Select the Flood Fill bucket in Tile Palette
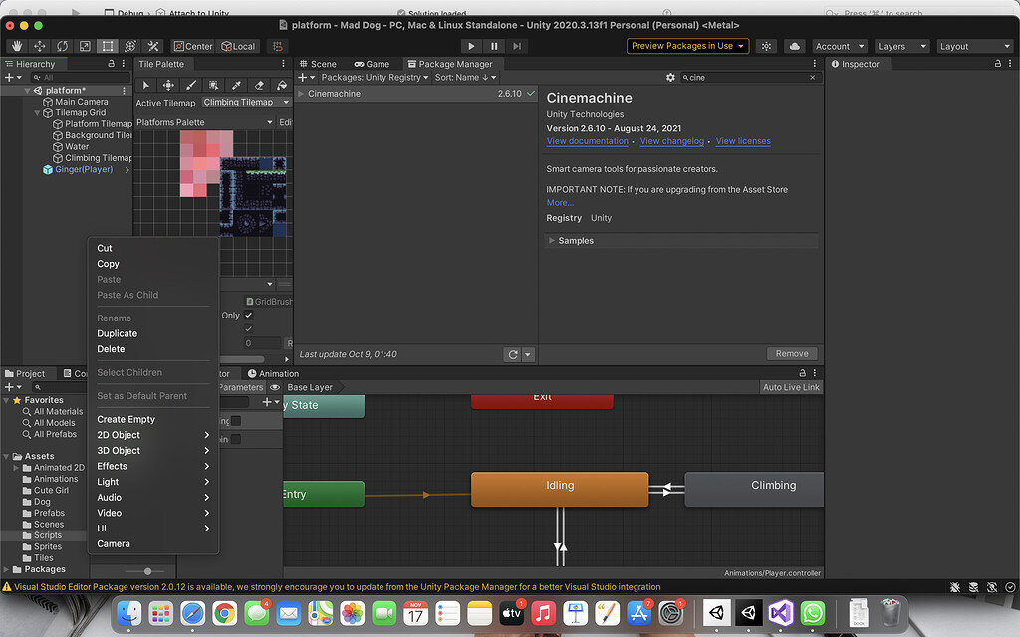Viewport: 1020px width, 637px height. (282, 85)
